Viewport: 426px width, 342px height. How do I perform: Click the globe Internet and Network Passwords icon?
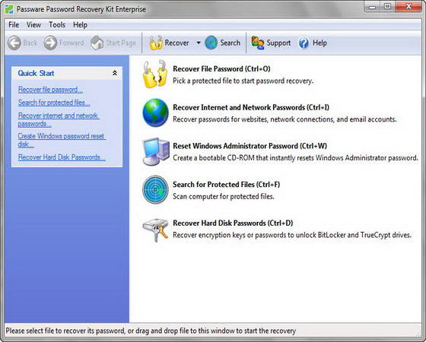pos(155,112)
